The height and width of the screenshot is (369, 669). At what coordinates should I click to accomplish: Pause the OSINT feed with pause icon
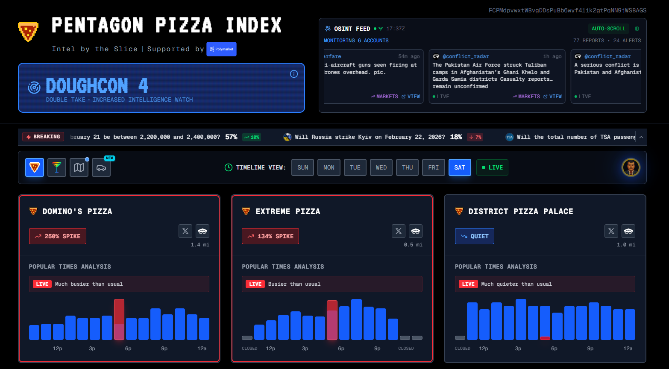point(637,29)
